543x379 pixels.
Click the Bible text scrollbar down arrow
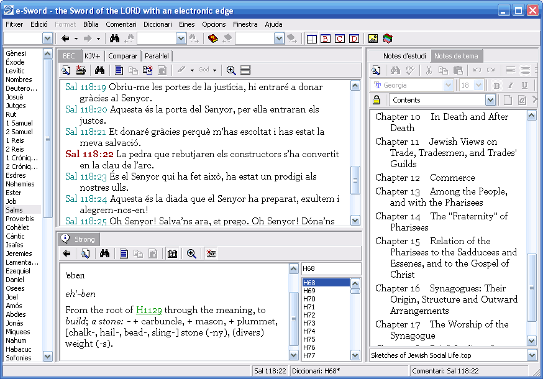(355, 220)
